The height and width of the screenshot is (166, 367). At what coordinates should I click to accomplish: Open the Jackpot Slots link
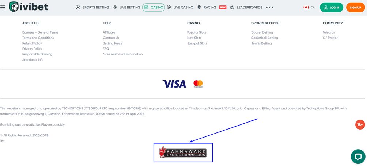[197, 43]
